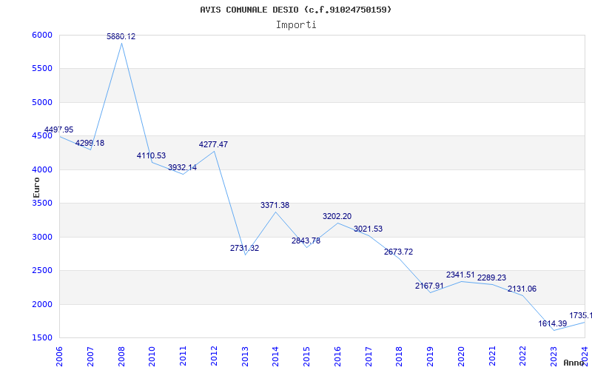Click the 2013 x-axis year label

(x=245, y=356)
